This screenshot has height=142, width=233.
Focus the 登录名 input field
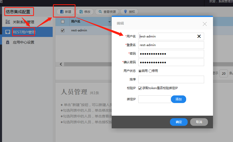[171, 45]
